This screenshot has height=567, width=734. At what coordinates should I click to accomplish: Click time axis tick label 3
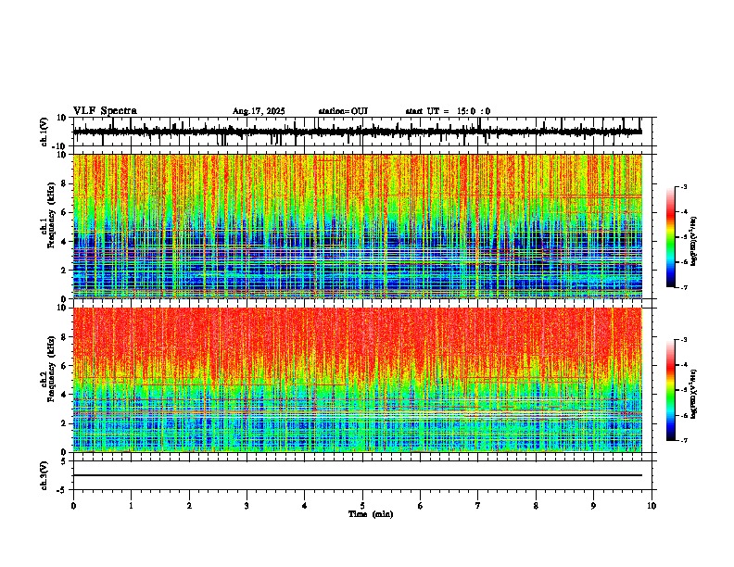tap(247, 506)
